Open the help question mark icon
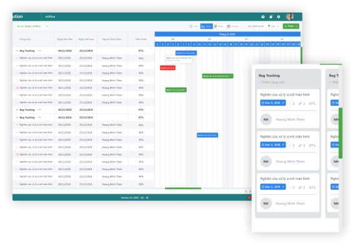The height and width of the screenshot is (245, 355). pos(263,17)
